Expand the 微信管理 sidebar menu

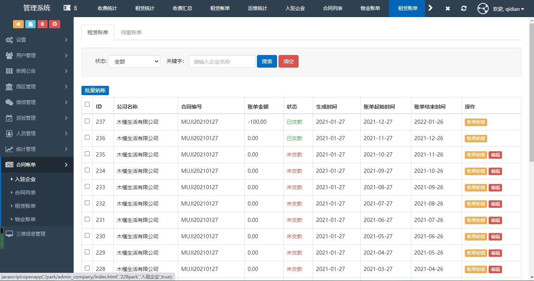(x=37, y=102)
